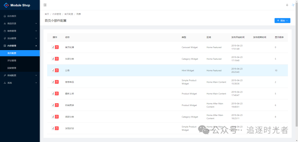Edit the 推荐单品 widget row
This screenshot has height=142, width=298.
tap(53, 82)
